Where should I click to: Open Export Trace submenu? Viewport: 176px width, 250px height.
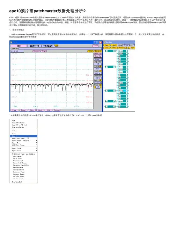tap(23, 151)
